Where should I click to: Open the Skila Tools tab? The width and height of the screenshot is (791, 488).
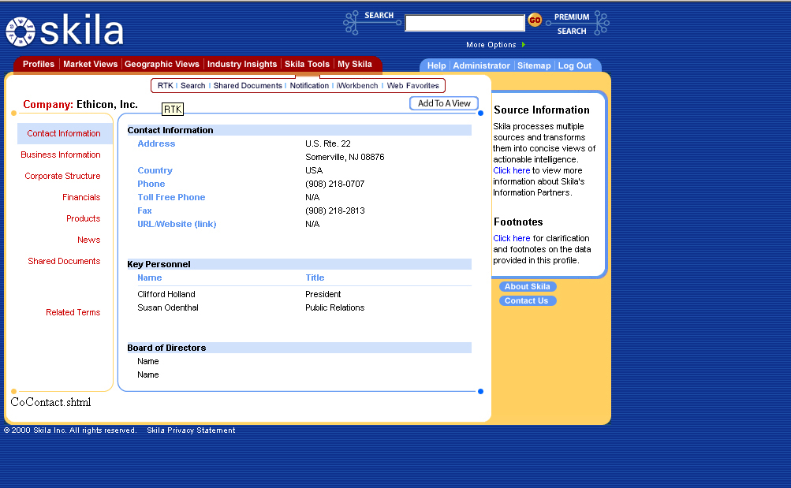pos(307,64)
